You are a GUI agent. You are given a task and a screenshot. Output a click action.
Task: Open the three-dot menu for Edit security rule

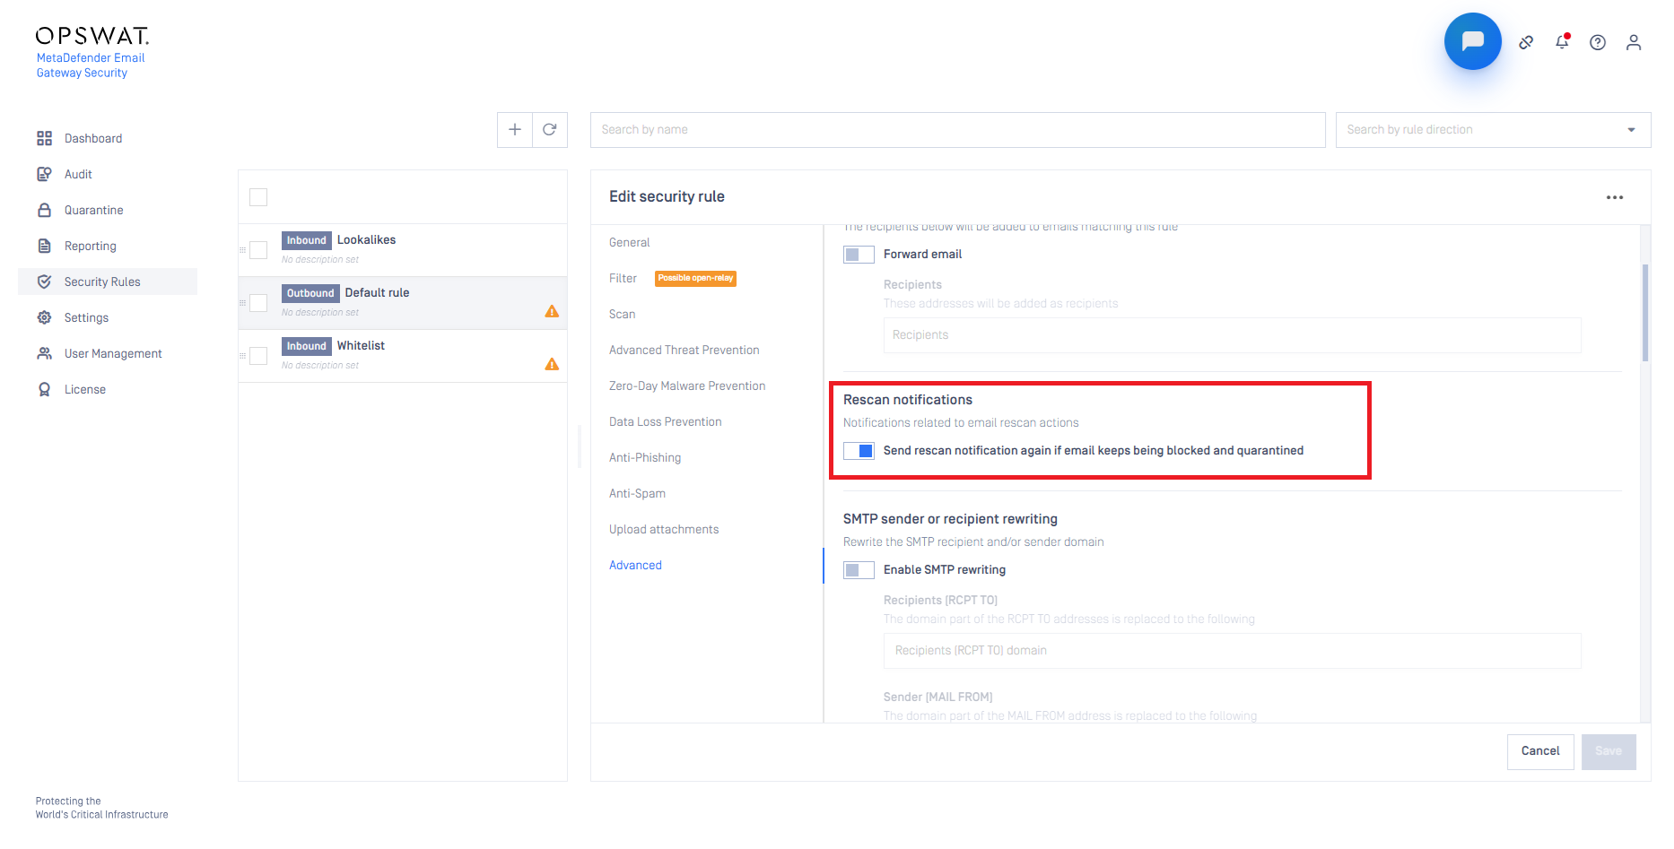click(1614, 197)
